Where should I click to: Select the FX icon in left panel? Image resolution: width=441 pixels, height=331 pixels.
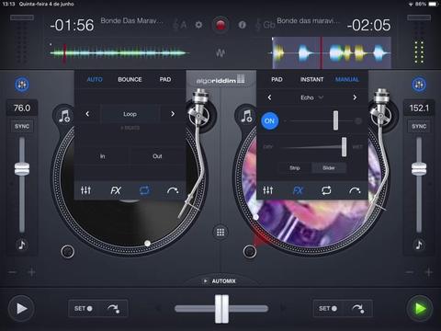pos(116,190)
